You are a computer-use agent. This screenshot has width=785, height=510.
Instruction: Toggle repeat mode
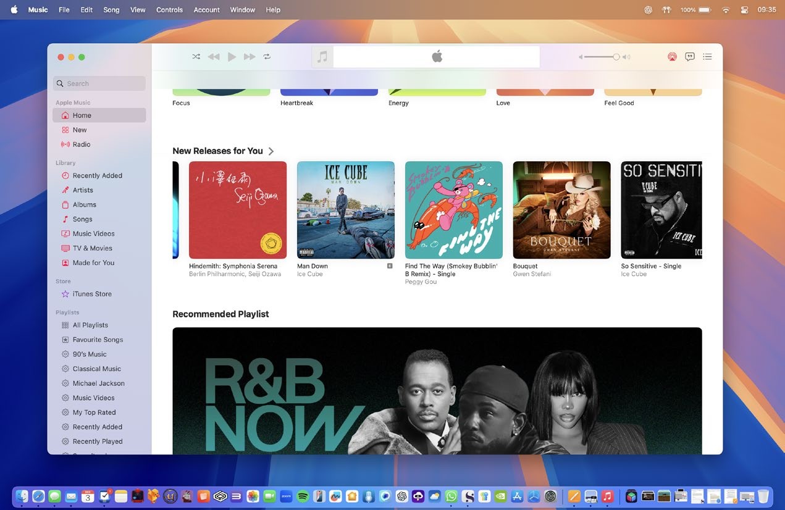[x=267, y=57]
